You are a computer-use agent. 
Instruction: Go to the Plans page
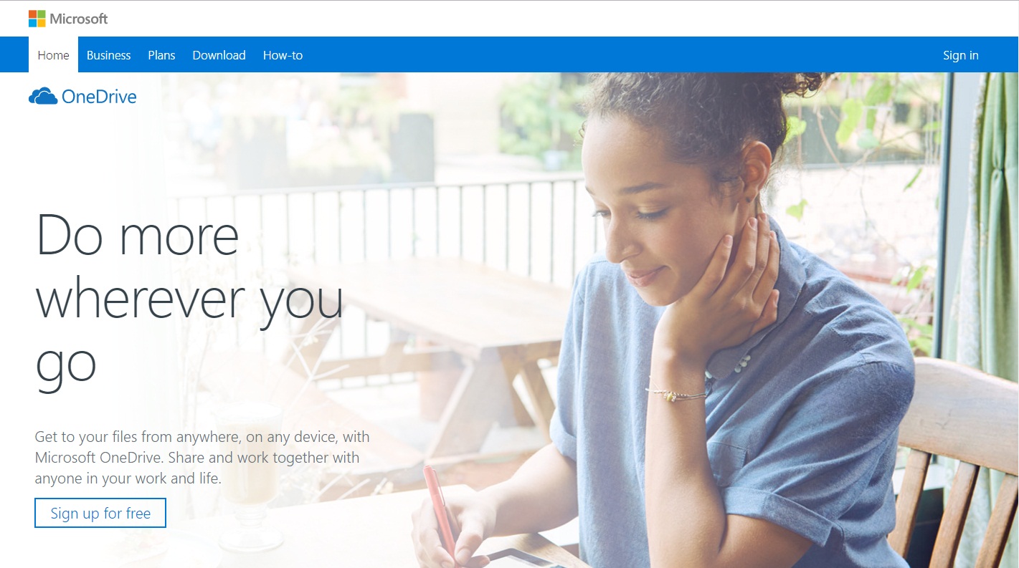click(x=161, y=55)
